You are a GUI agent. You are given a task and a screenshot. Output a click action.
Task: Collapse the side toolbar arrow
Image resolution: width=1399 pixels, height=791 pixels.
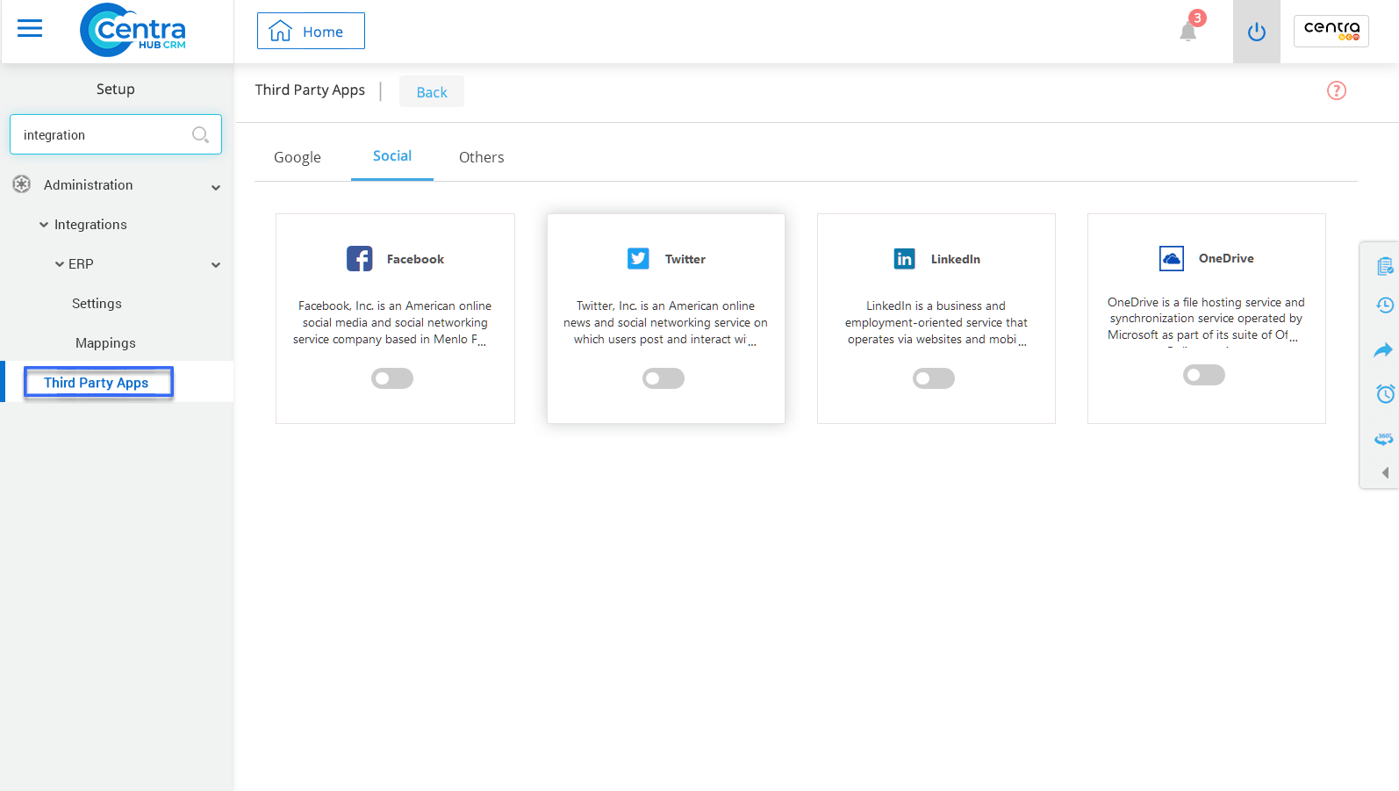[1385, 472]
